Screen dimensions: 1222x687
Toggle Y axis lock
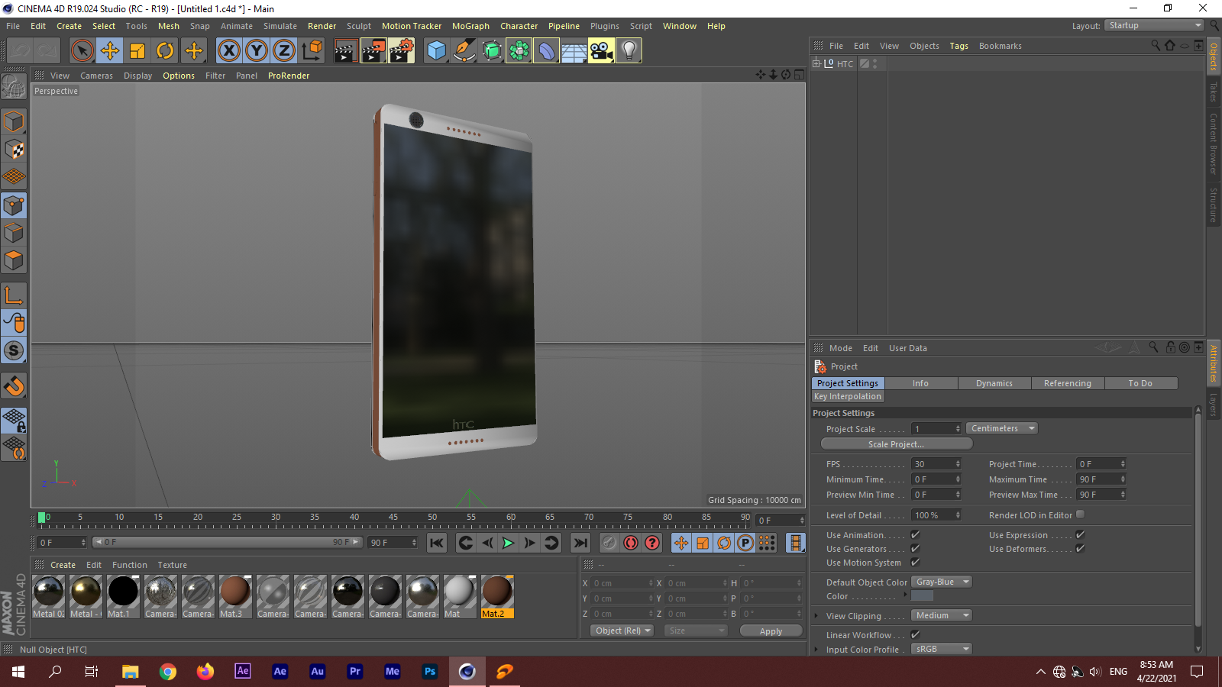coord(257,51)
